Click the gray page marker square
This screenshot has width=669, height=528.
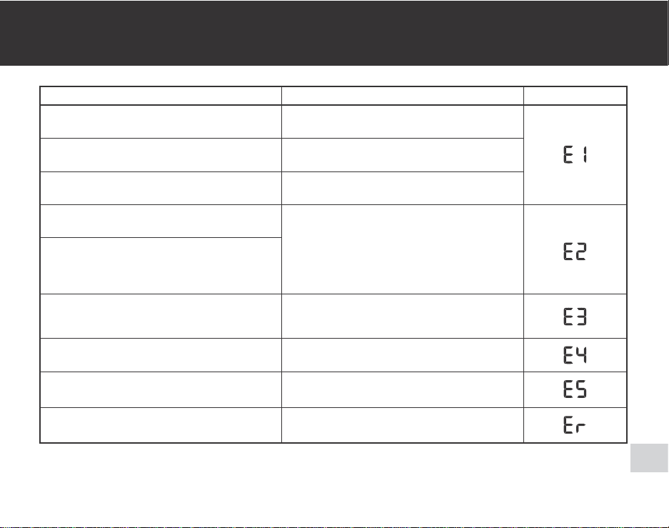tap(649, 458)
